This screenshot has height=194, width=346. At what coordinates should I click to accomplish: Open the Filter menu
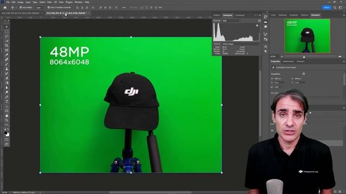click(49, 2)
